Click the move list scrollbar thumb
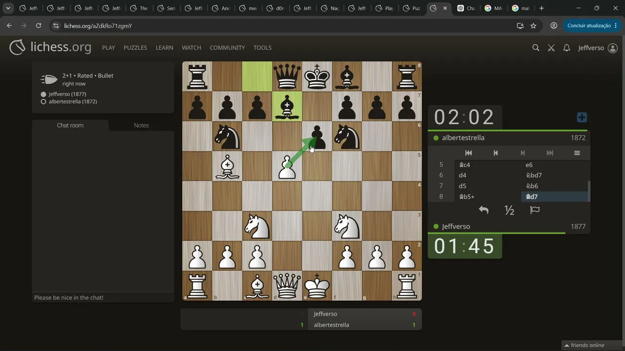Image resolution: width=625 pixels, height=351 pixels. pos(589,191)
